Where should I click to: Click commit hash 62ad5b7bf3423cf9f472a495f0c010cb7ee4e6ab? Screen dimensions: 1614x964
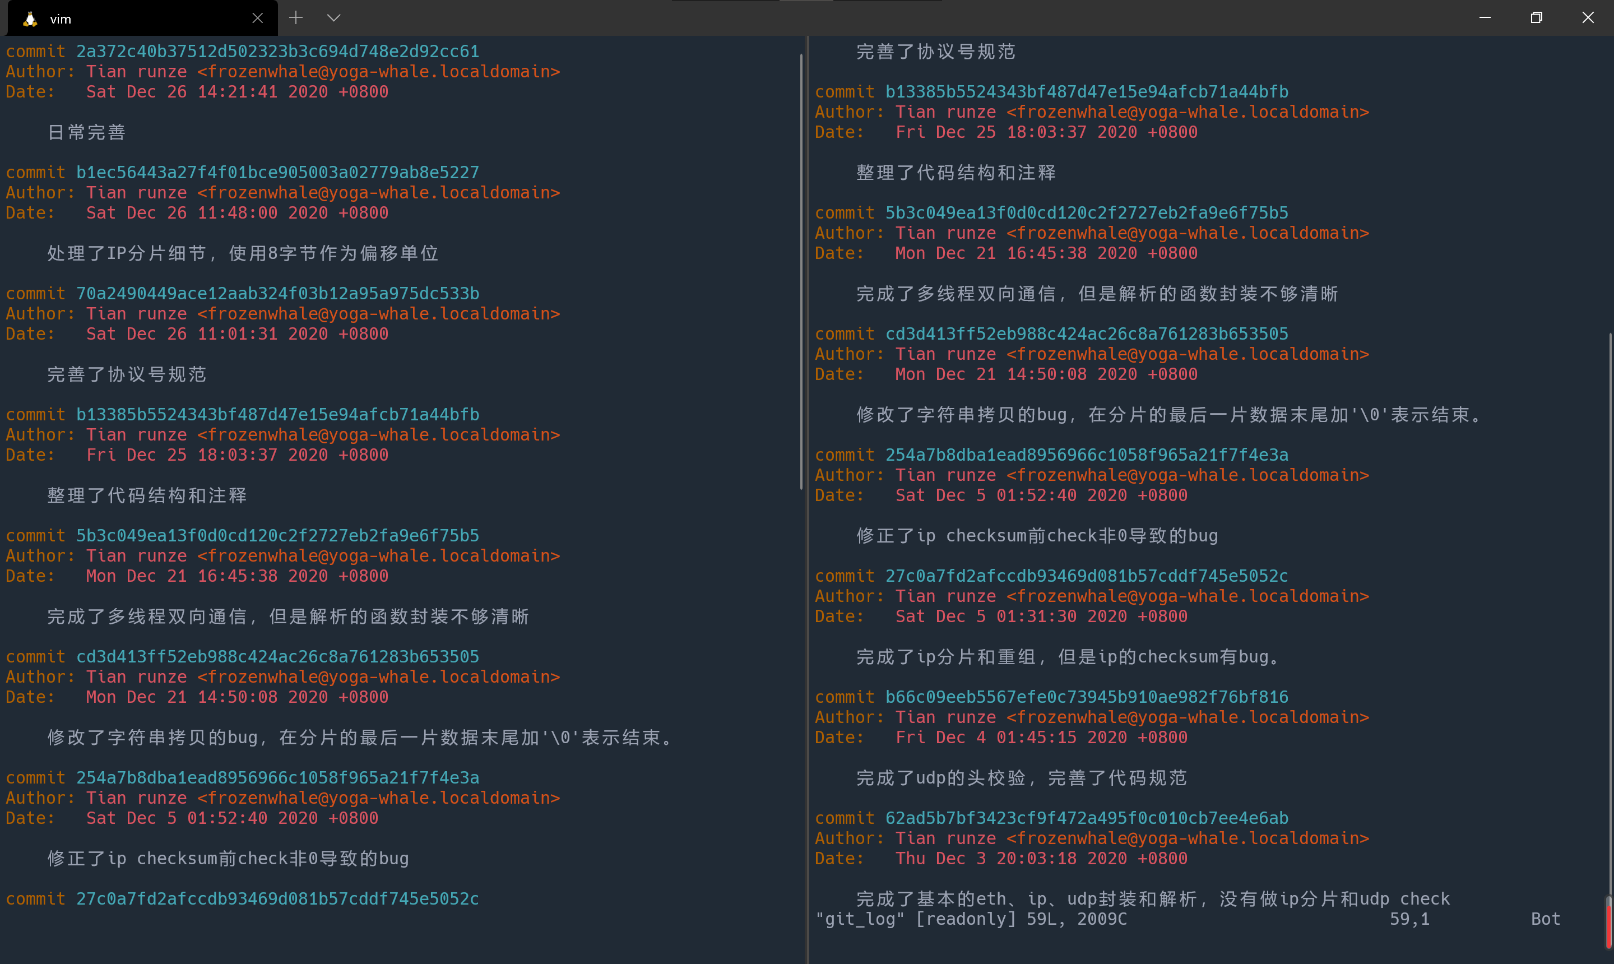coord(1087,818)
